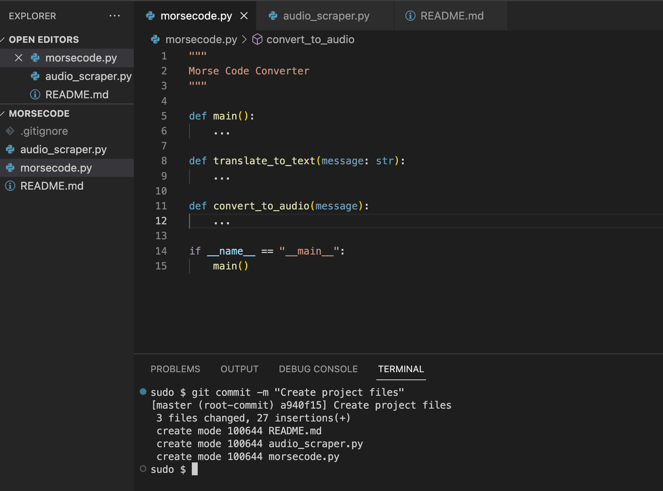The image size is (663, 491).
Task: Open the Problems panel tab
Action: (175, 369)
